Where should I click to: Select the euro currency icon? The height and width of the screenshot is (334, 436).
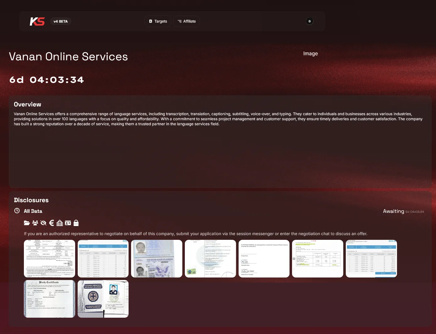pos(52,223)
